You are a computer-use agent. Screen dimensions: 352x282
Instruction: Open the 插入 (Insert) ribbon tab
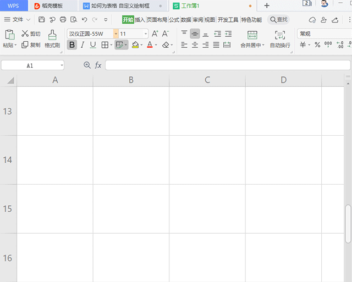(x=140, y=20)
